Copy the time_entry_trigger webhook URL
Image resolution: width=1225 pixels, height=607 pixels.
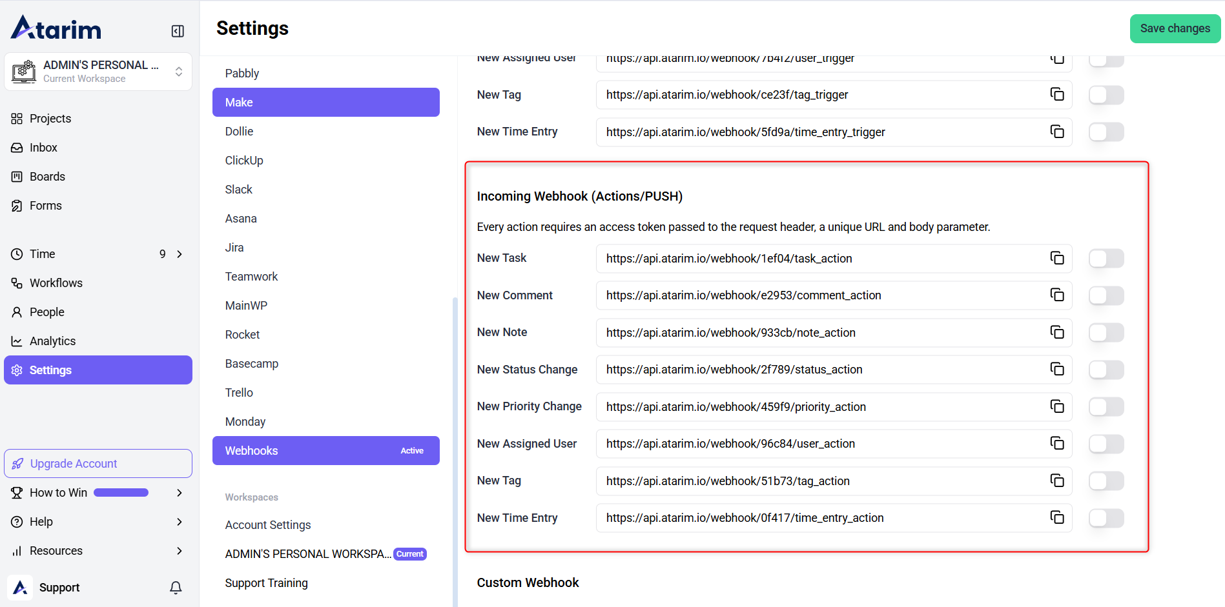(1056, 132)
